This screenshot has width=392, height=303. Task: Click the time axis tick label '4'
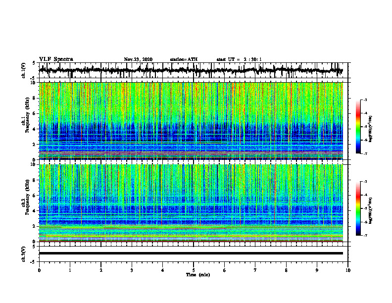[163, 270]
